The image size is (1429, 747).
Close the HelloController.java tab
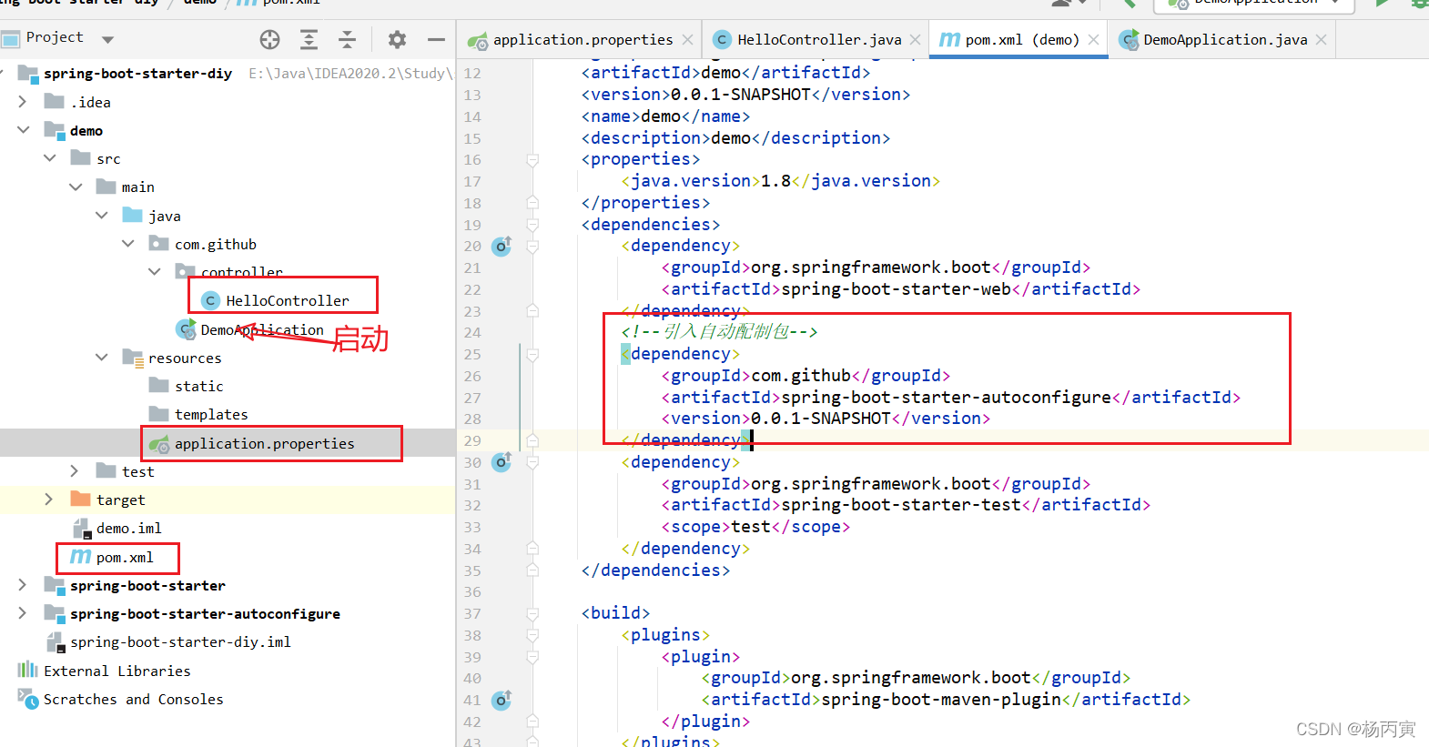pos(916,39)
